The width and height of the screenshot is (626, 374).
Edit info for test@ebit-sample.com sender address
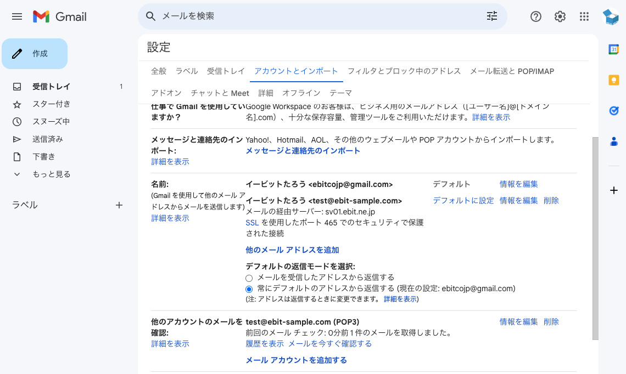(518, 201)
